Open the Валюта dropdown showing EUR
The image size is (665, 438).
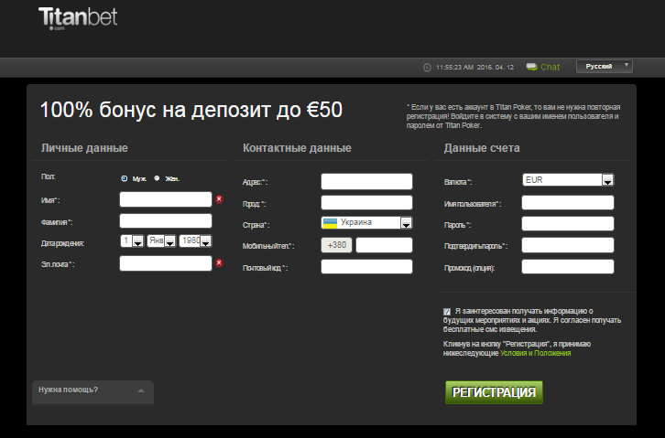pos(568,180)
